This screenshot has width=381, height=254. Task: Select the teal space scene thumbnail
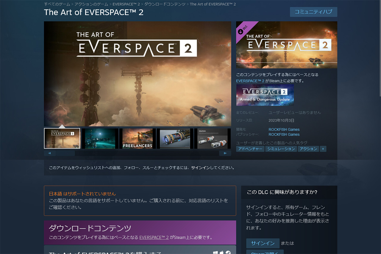click(100, 139)
